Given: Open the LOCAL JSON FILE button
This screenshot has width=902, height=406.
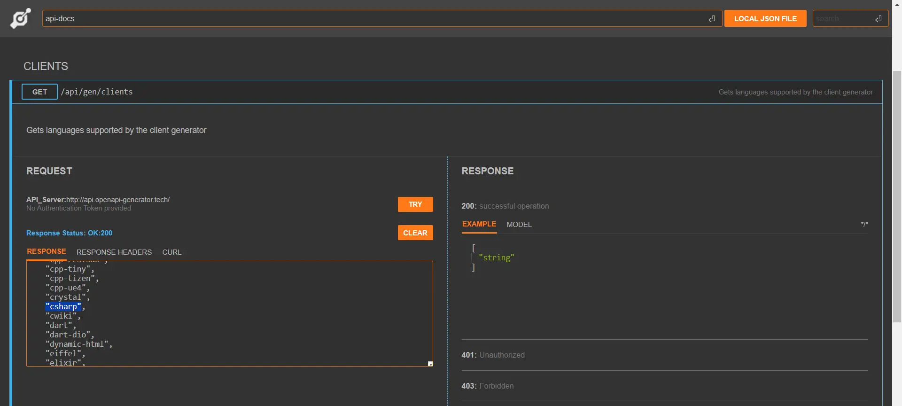Looking at the screenshot, I should click(765, 19).
